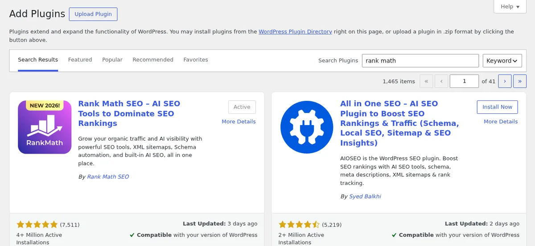Click the disabled previous page arrow
Viewport: 535px width, 246px height.
pos(441,81)
